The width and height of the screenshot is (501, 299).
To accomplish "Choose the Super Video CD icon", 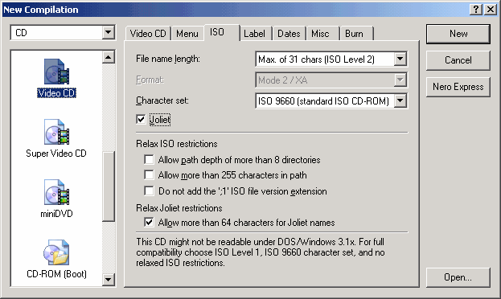I will click(x=56, y=132).
